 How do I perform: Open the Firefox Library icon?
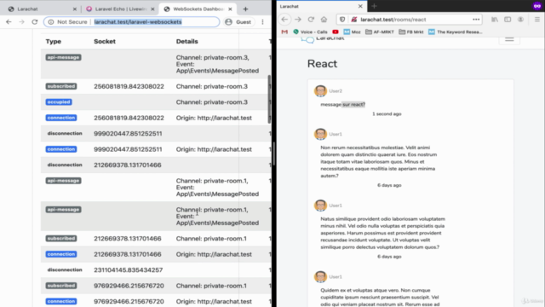tap(495, 20)
